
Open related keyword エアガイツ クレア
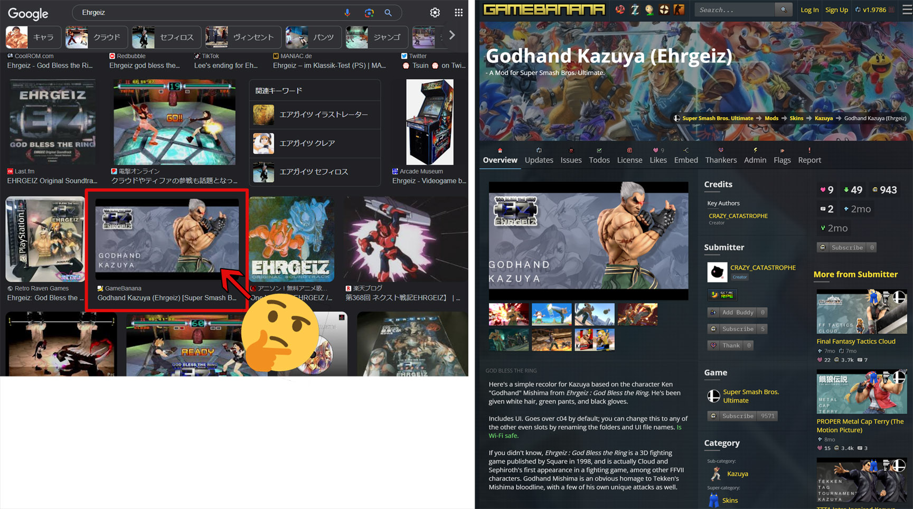click(x=315, y=143)
